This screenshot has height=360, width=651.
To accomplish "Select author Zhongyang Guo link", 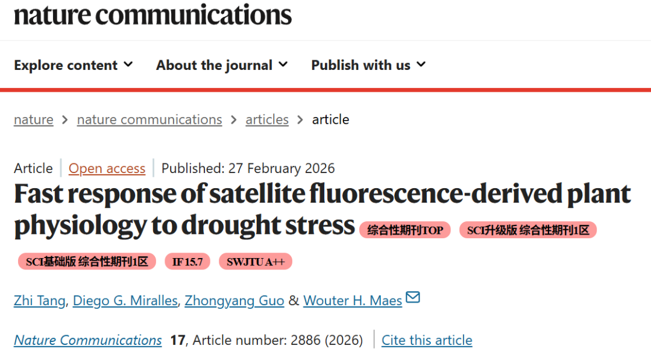I will pos(234,300).
